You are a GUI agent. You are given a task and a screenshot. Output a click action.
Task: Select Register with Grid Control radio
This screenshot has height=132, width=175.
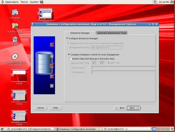click(69, 43)
